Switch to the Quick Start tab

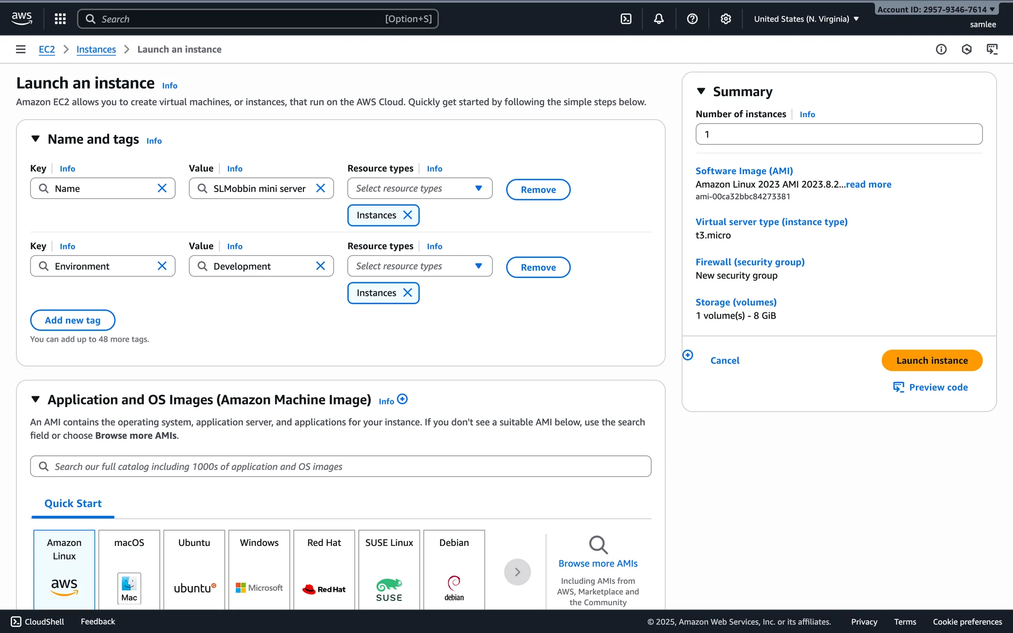(x=73, y=503)
